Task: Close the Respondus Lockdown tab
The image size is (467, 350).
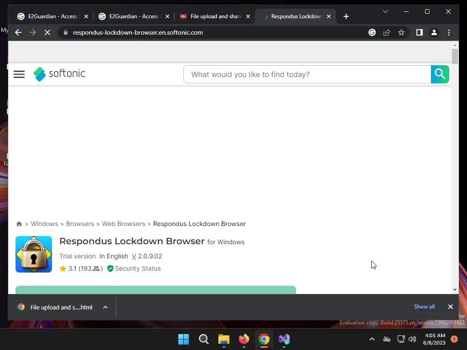Action: coord(329,16)
